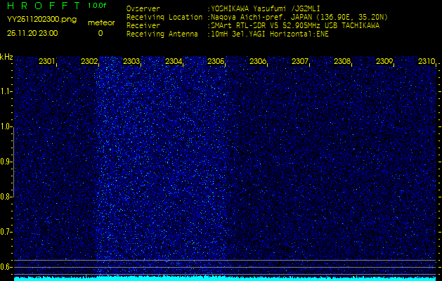Select the 2303 time marker
442x281 pixels.
(x=131, y=62)
